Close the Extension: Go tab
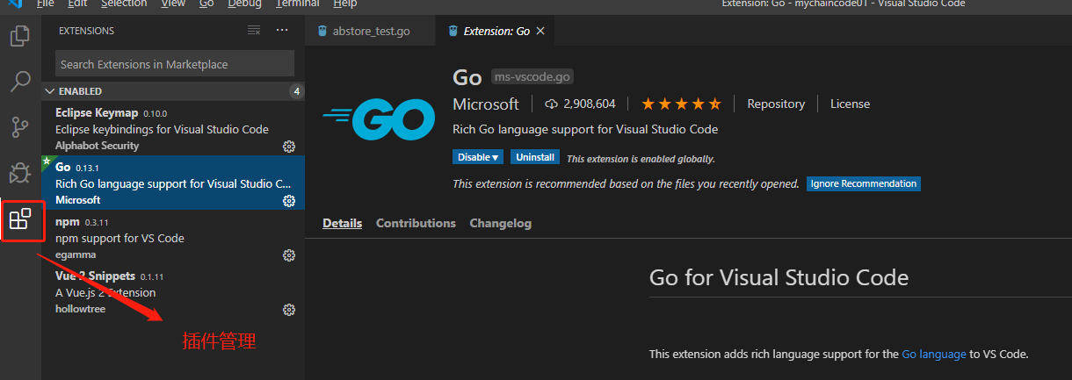This screenshot has width=1072, height=380. (540, 31)
